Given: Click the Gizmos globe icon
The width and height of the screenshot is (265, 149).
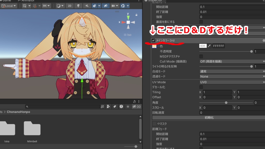Looking at the screenshot, I should 123,6.
